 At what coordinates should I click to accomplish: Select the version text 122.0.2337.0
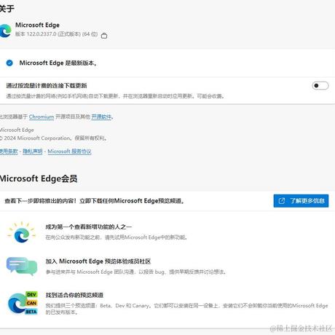click(x=42, y=34)
